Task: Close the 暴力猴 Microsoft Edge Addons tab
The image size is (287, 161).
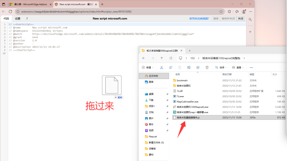Action: [51, 4]
